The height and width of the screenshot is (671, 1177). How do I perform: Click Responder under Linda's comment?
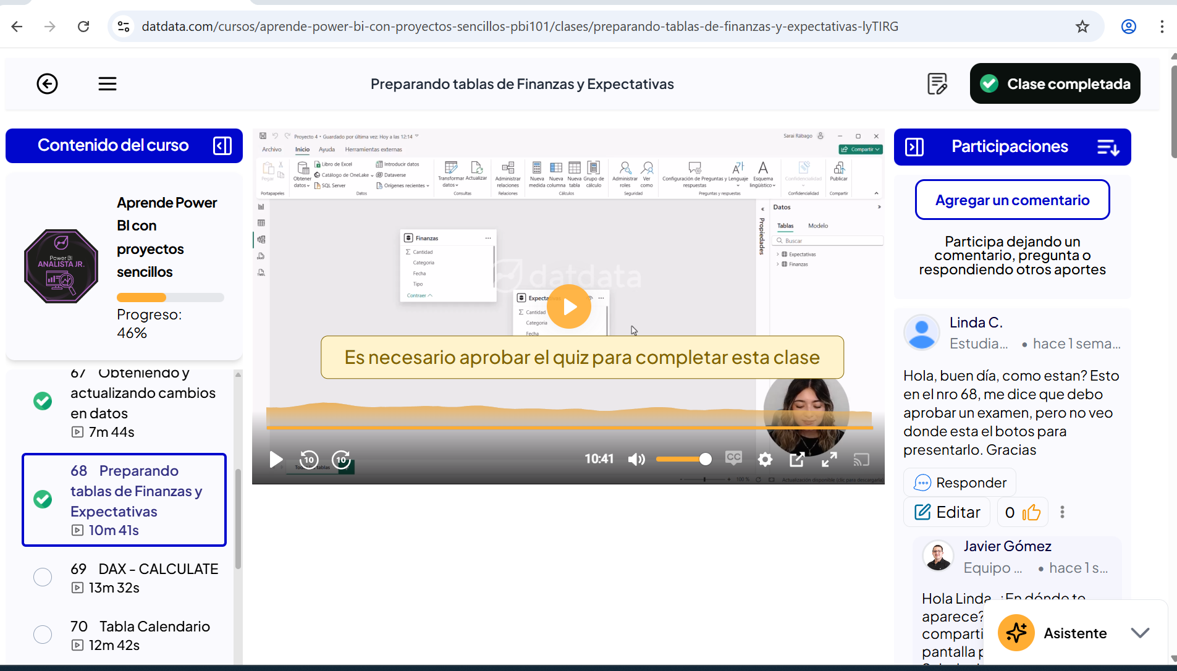coord(960,483)
